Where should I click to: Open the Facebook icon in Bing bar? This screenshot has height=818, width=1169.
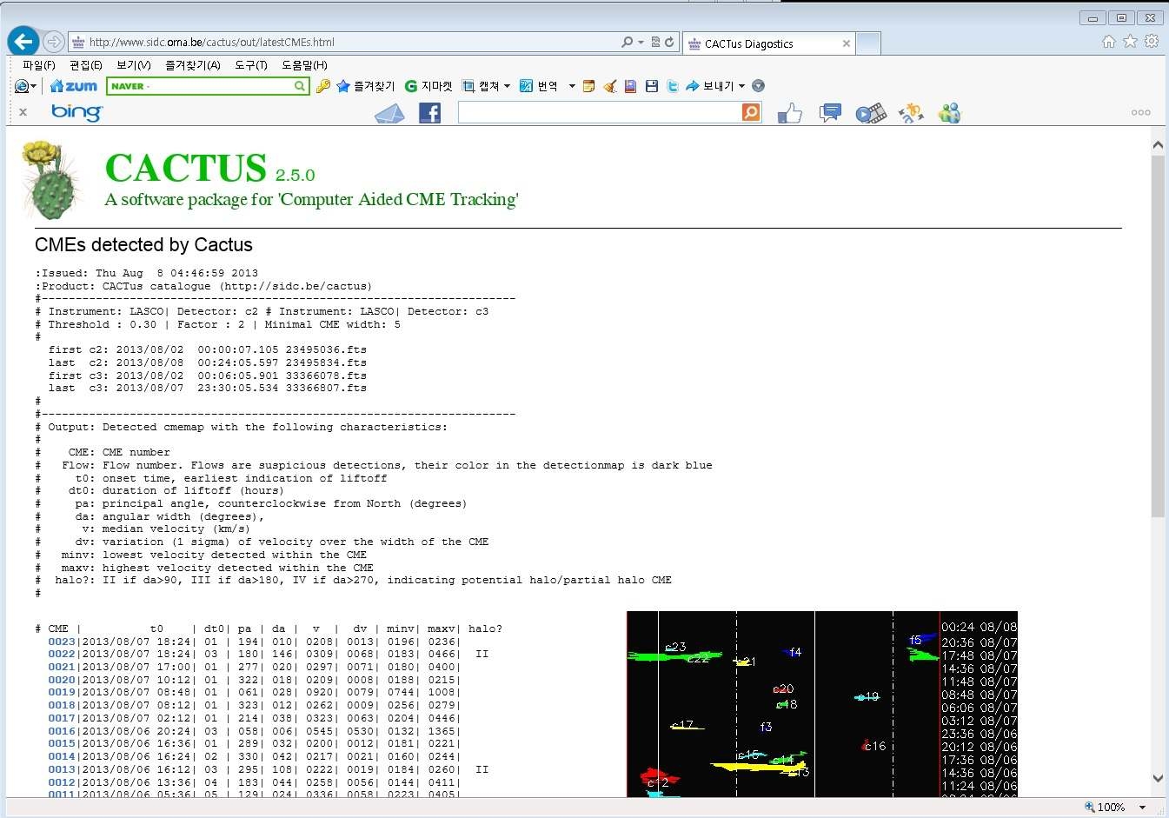pos(430,112)
